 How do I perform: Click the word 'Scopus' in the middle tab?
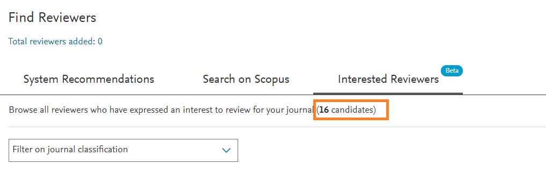(271, 80)
